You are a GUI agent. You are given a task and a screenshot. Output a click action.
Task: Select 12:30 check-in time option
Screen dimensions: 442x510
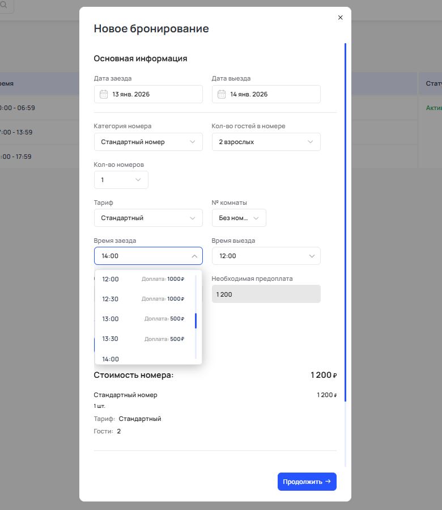[x=143, y=299]
